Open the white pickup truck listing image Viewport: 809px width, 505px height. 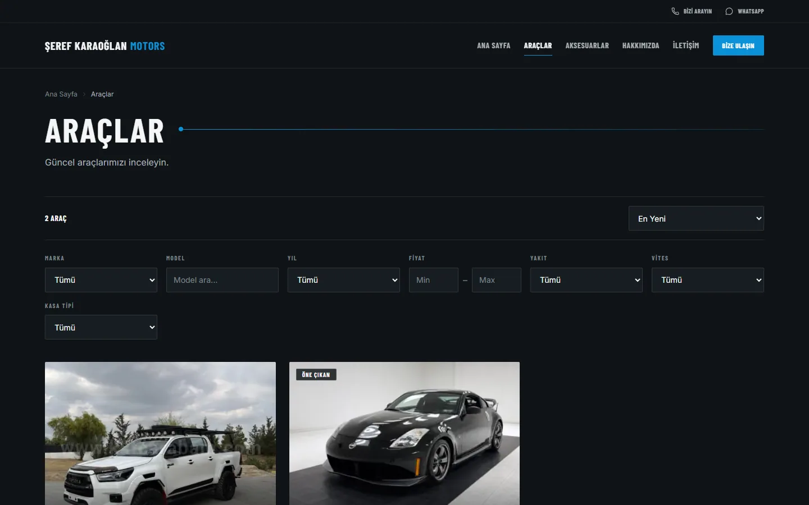(160, 433)
